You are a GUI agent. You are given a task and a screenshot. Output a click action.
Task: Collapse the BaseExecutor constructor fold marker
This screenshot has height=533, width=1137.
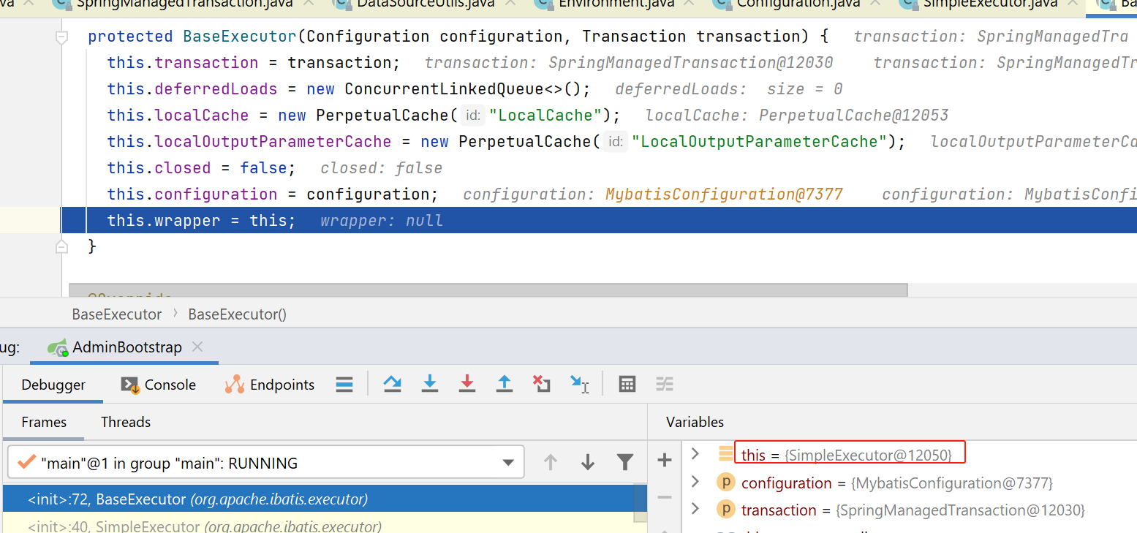click(62, 37)
